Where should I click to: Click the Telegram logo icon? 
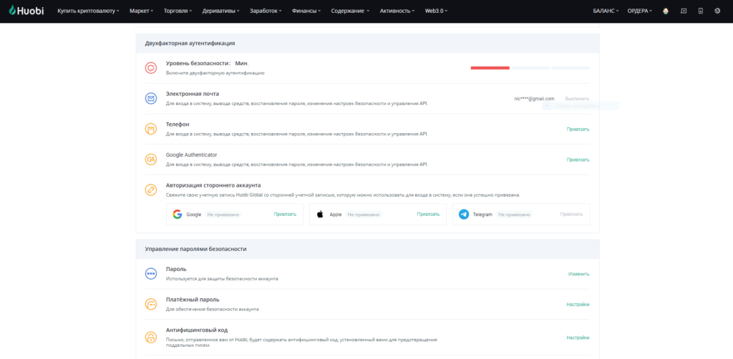pyautogui.click(x=464, y=214)
